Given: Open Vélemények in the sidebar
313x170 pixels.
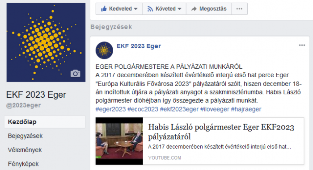Looking at the screenshot, I should pos(25,150).
